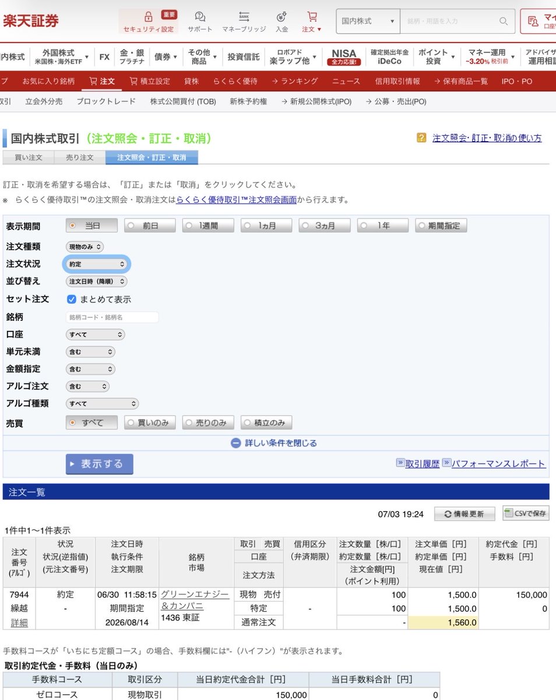Open 株式公開買付 (TOB) submenu item

183,101
